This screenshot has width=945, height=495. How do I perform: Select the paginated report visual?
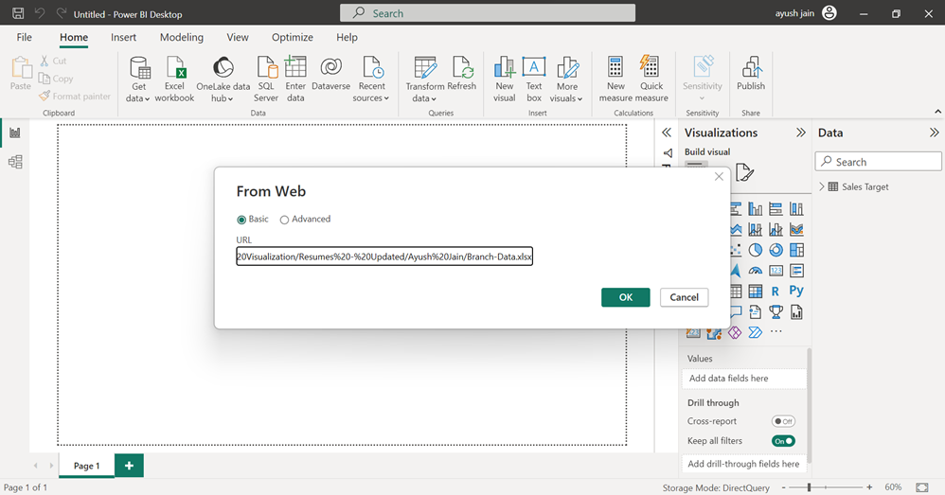796,312
